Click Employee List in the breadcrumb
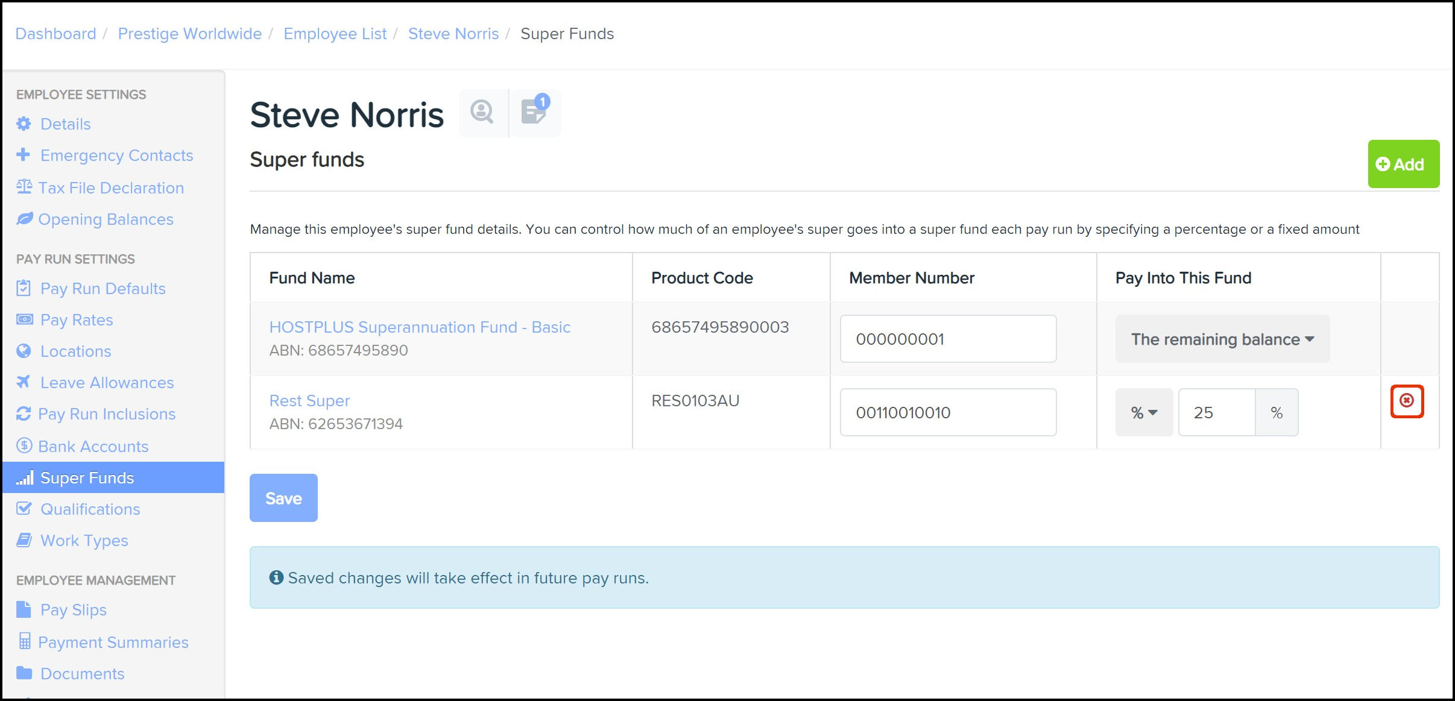This screenshot has width=1455, height=701. pyautogui.click(x=335, y=34)
